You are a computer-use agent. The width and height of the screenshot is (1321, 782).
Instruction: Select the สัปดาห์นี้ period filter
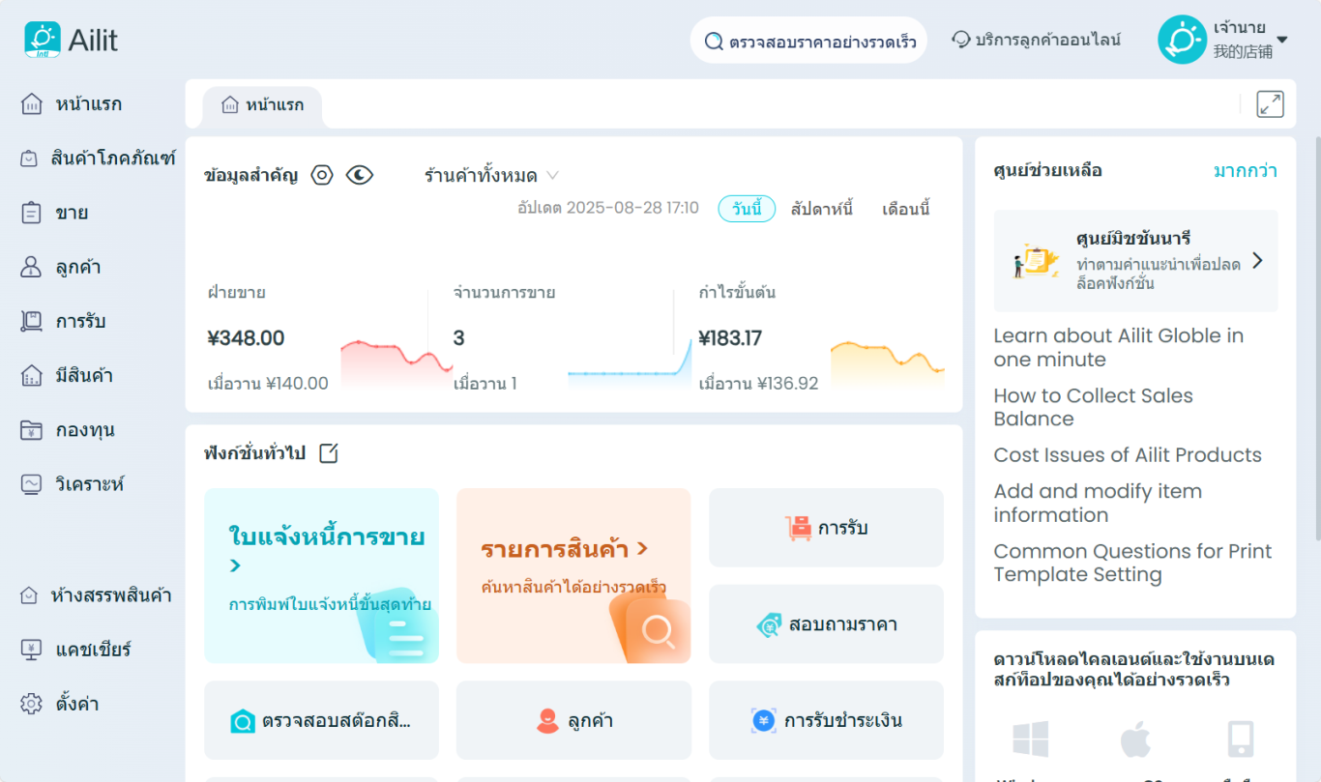click(x=821, y=209)
